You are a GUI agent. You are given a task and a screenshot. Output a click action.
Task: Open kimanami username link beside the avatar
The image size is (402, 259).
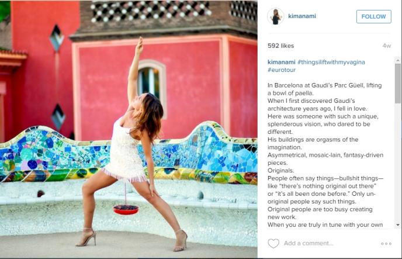coord(302,16)
